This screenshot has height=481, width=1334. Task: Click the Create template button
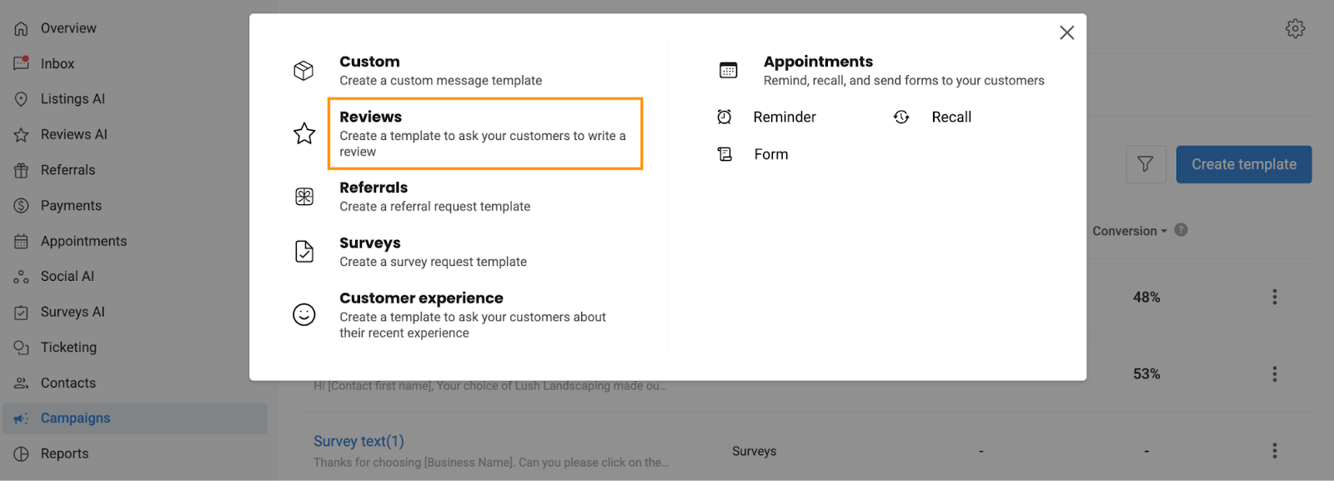(1244, 164)
